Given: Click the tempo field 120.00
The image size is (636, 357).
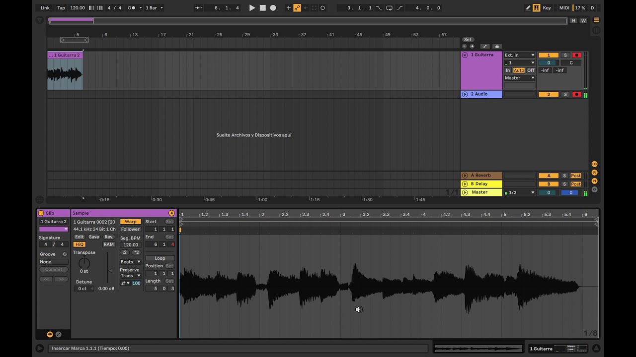Looking at the screenshot, I should click(78, 8).
